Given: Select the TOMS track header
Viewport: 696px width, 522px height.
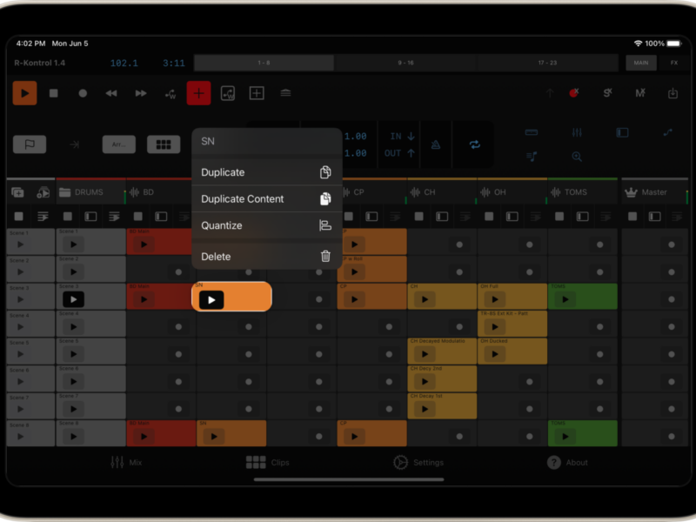Looking at the screenshot, I should point(582,192).
